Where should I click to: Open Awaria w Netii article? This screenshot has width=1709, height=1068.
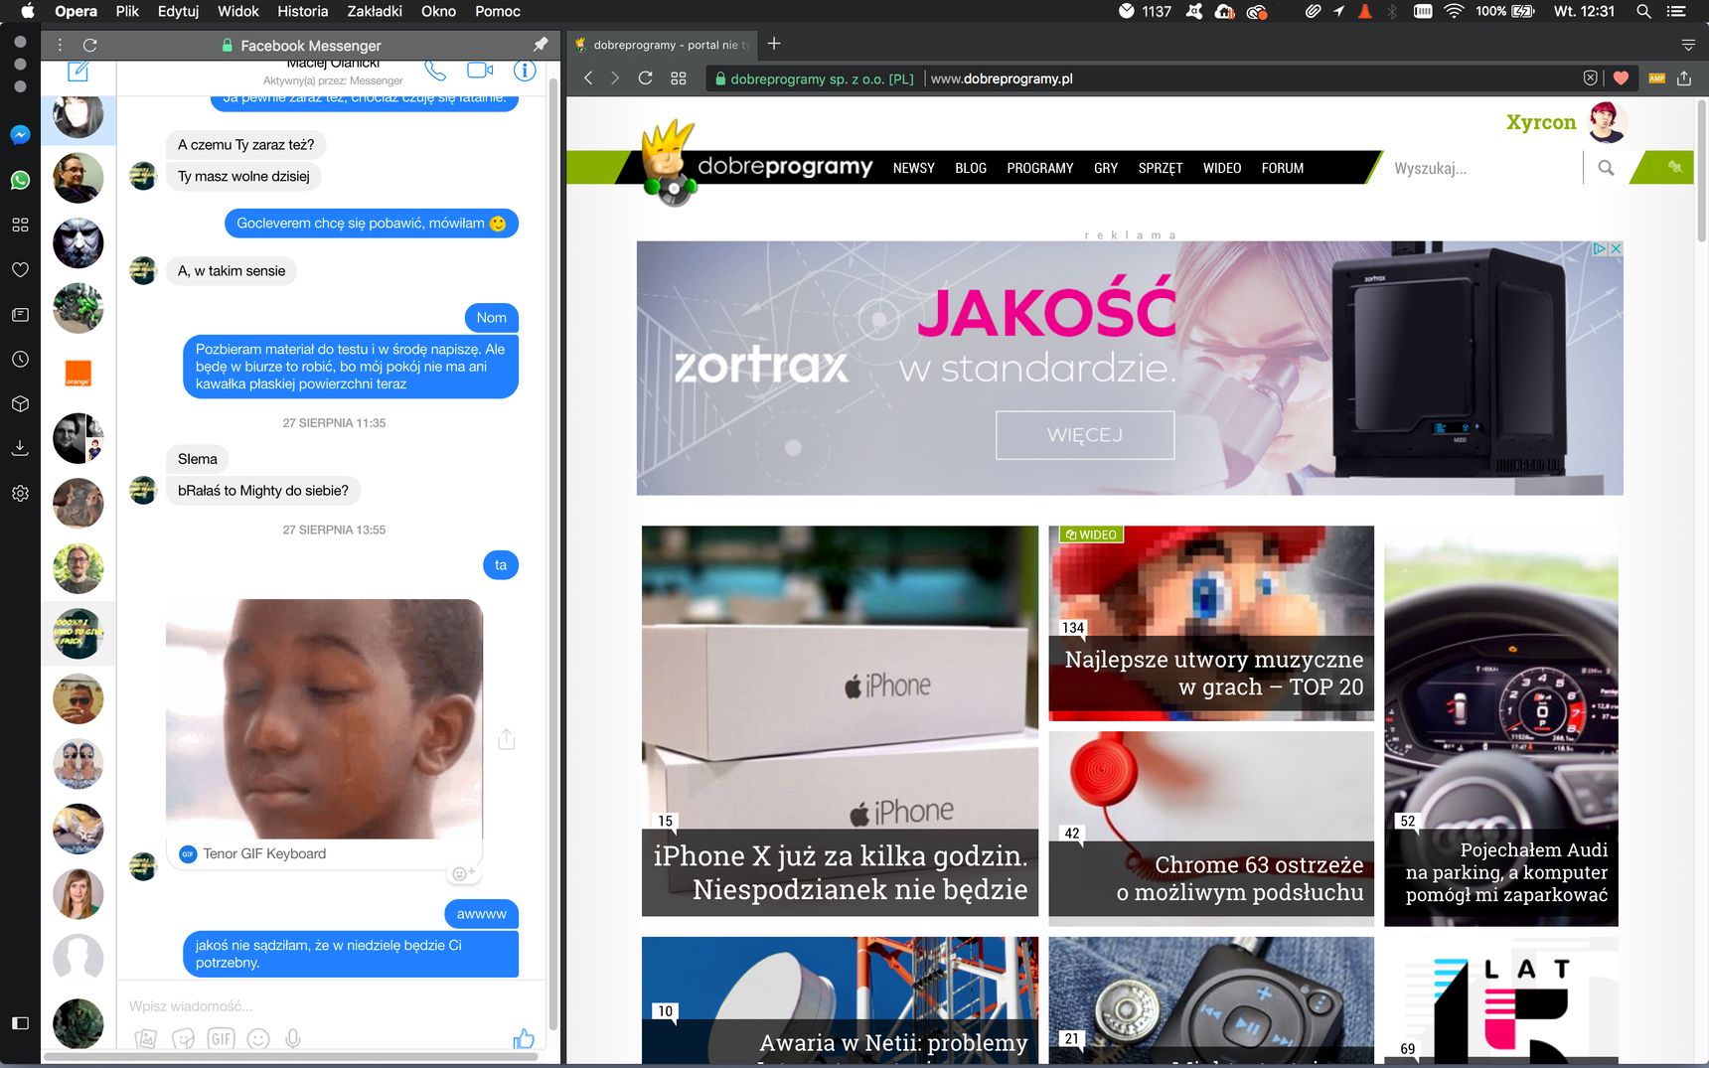click(840, 1000)
